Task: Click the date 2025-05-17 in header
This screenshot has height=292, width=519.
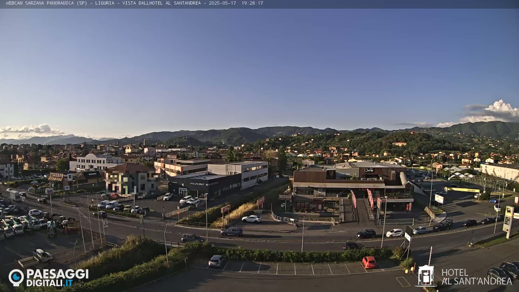Action: pyautogui.click(x=222, y=3)
